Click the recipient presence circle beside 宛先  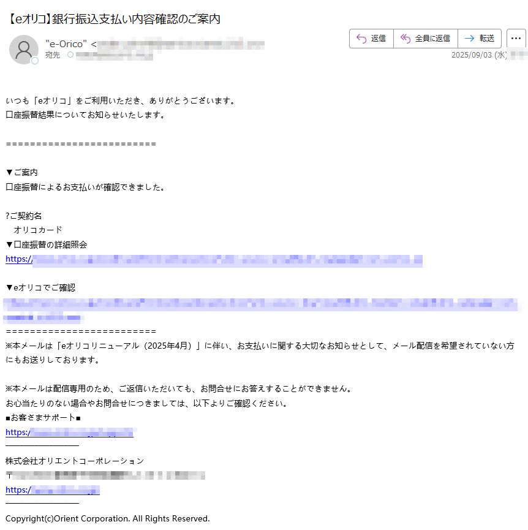tap(70, 55)
